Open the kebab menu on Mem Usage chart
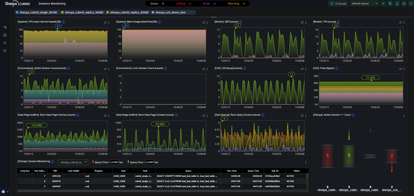The image size is (414, 196). click(x=207, y=23)
